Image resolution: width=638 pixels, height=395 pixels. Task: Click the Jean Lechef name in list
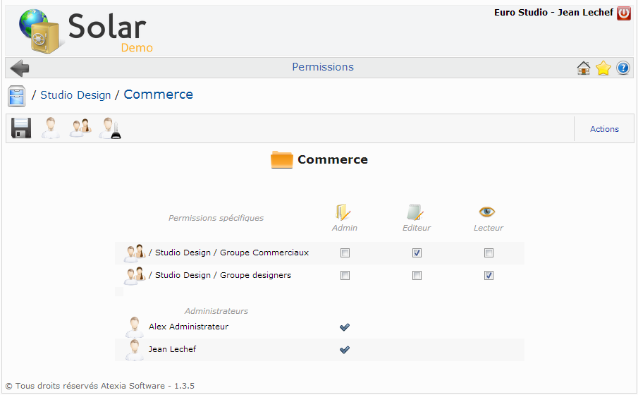point(172,349)
